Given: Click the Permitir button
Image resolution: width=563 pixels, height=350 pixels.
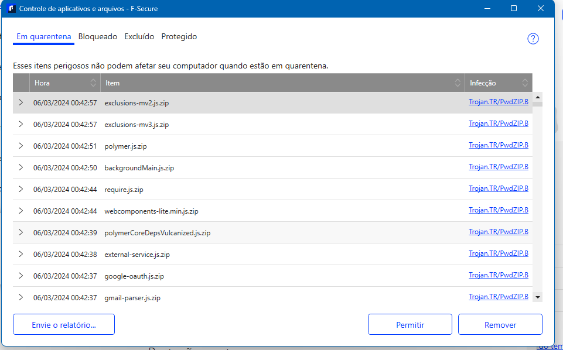Looking at the screenshot, I should pos(410,325).
